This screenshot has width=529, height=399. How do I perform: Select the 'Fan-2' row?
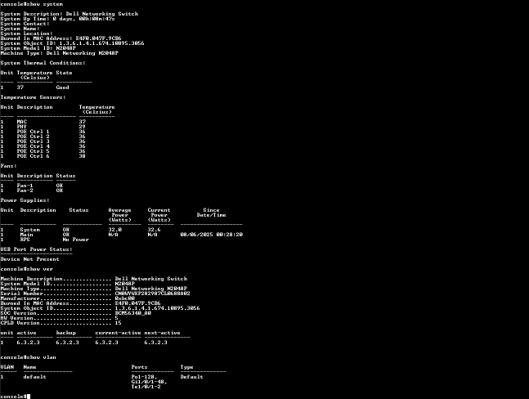coord(32,191)
